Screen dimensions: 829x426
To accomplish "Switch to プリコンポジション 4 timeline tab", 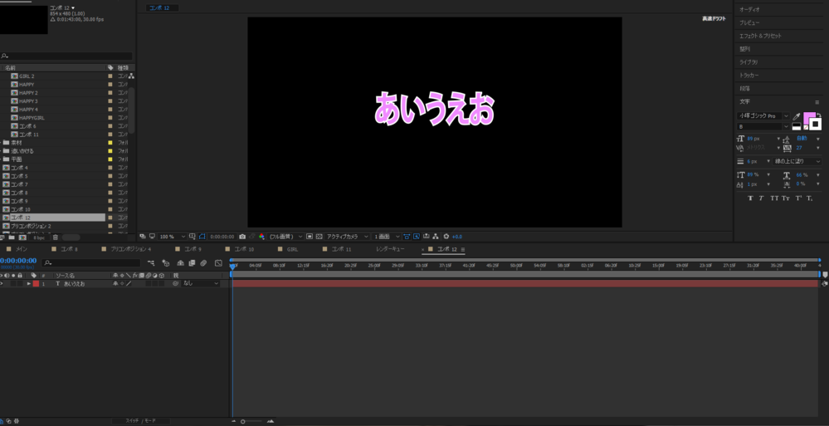I will point(130,249).
